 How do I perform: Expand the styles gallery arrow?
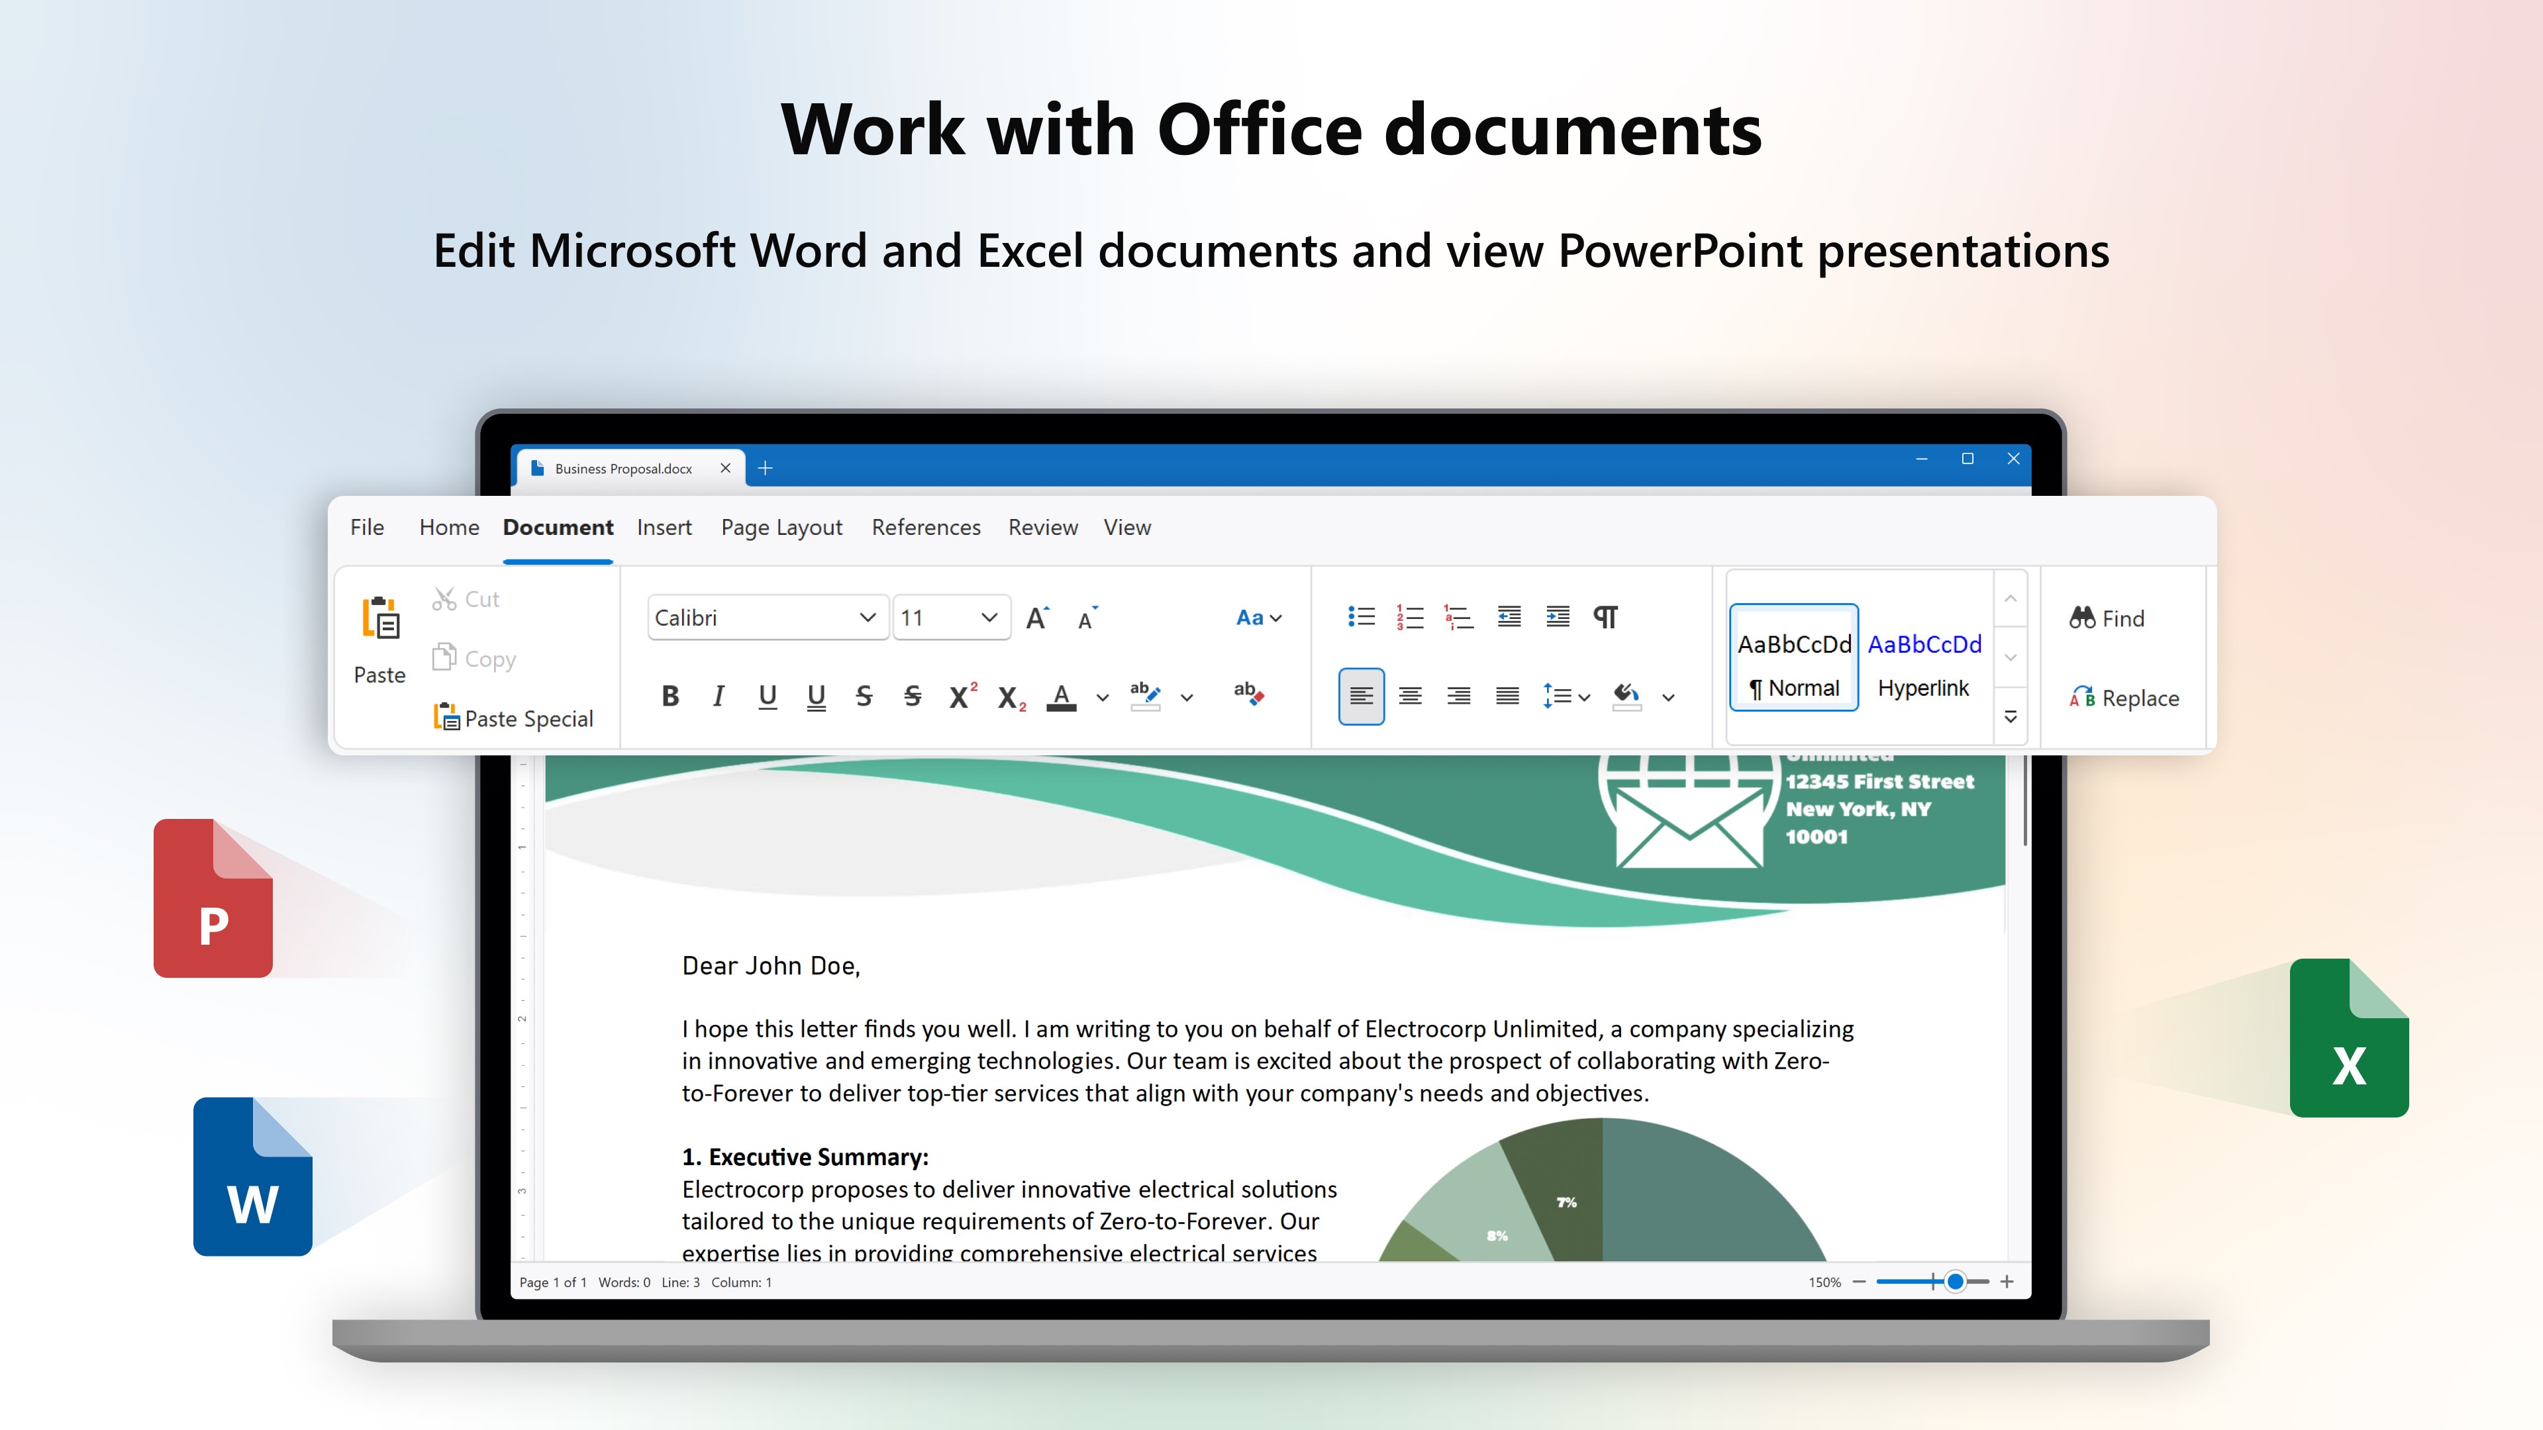[x=2010, y=718]
